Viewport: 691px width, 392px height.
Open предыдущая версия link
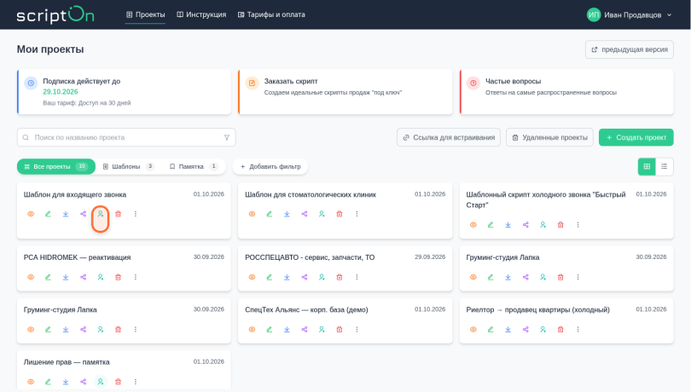pyautogui.click(x=630, y=49)
